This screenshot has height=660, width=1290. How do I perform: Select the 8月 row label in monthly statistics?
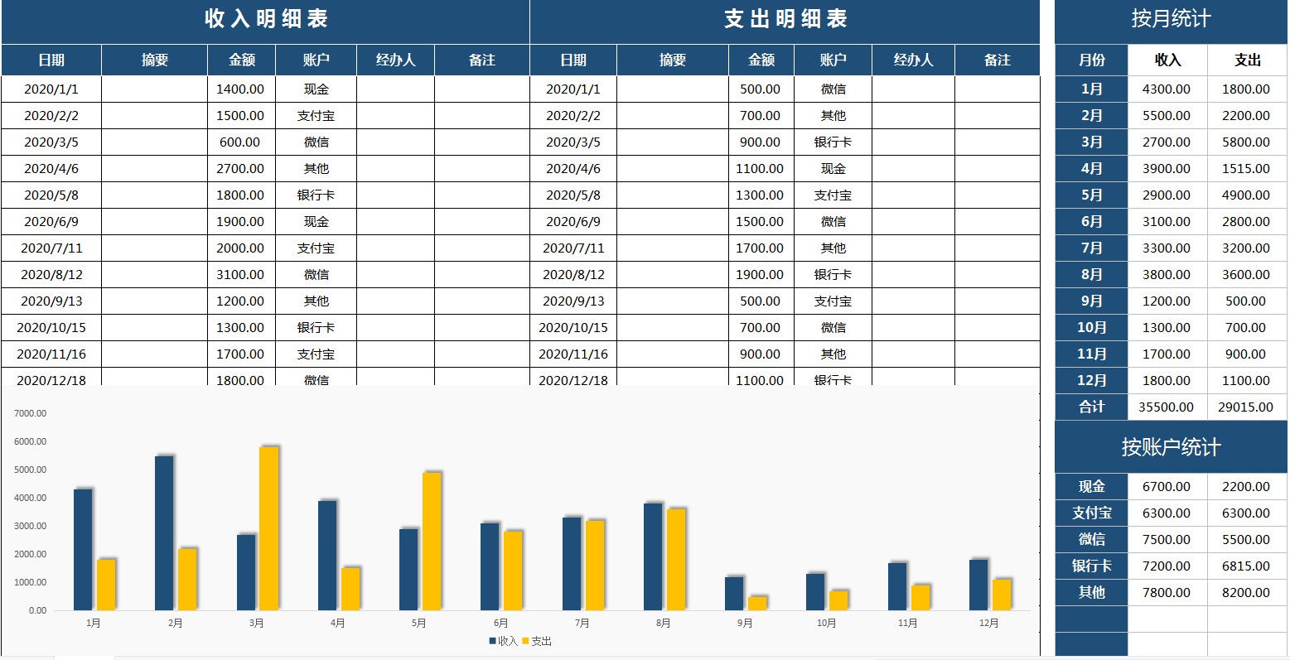(1091, 274)
